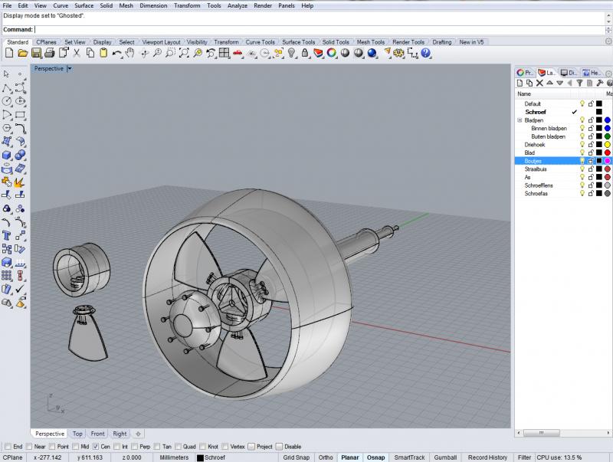Screen dimensions: 613x462
Task: Open Options with the gear icon
Action: pos(399,53)
